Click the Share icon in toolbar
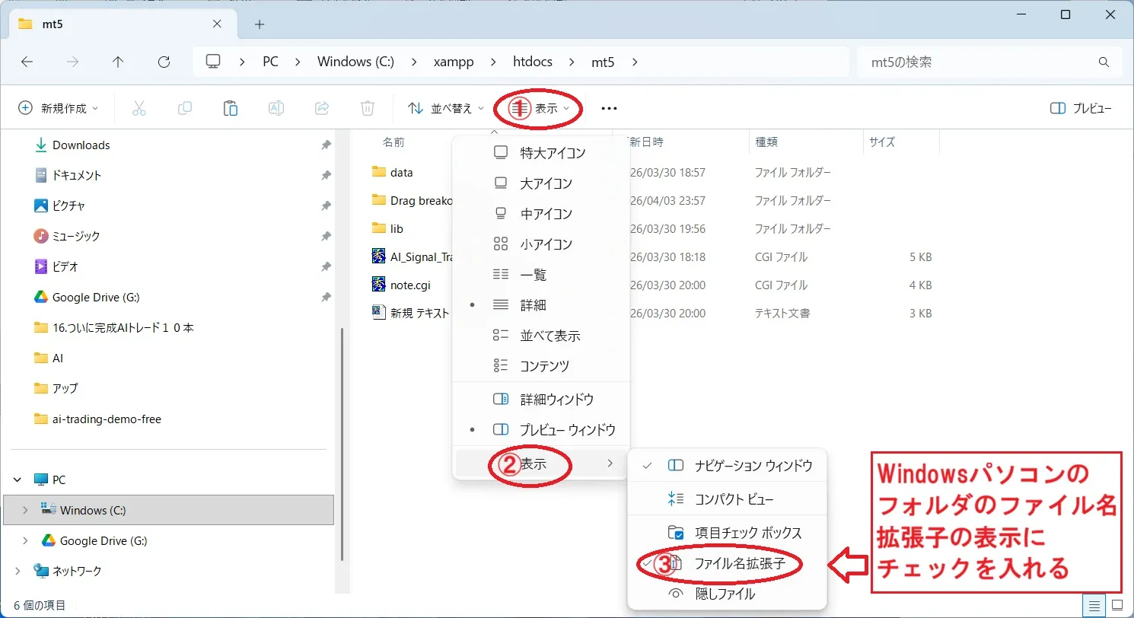This screenshot has width=1134, height=618. (322, 108)
